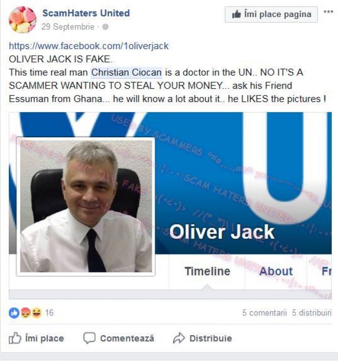Click the haha reaction icon
This screenshot has height=361, width=338.
(x=36, y=313)
